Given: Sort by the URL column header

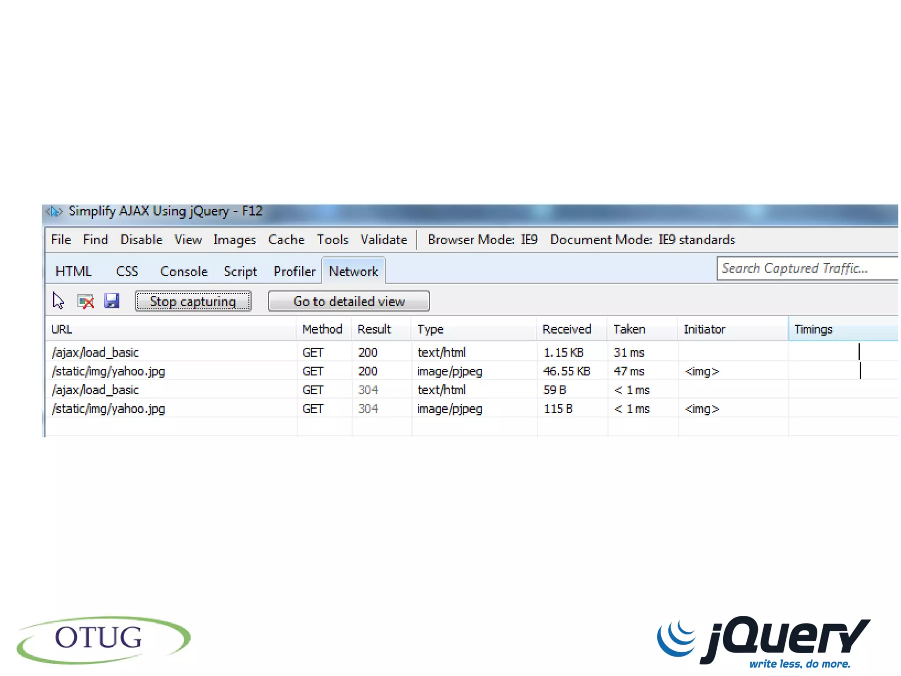Looking at the screenshot, I should point(171,329).
